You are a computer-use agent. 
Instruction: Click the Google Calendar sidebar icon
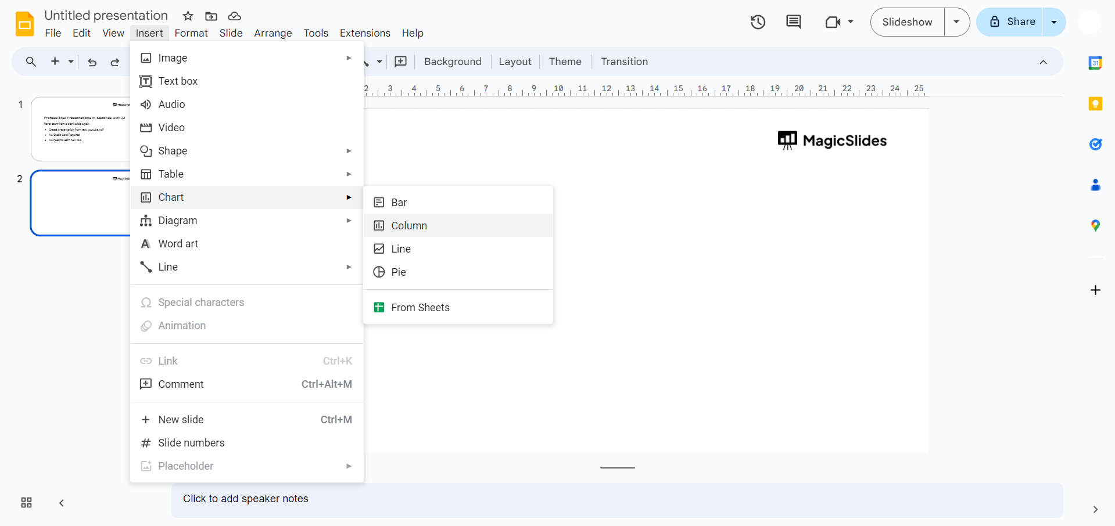(x=1095, y=63)
